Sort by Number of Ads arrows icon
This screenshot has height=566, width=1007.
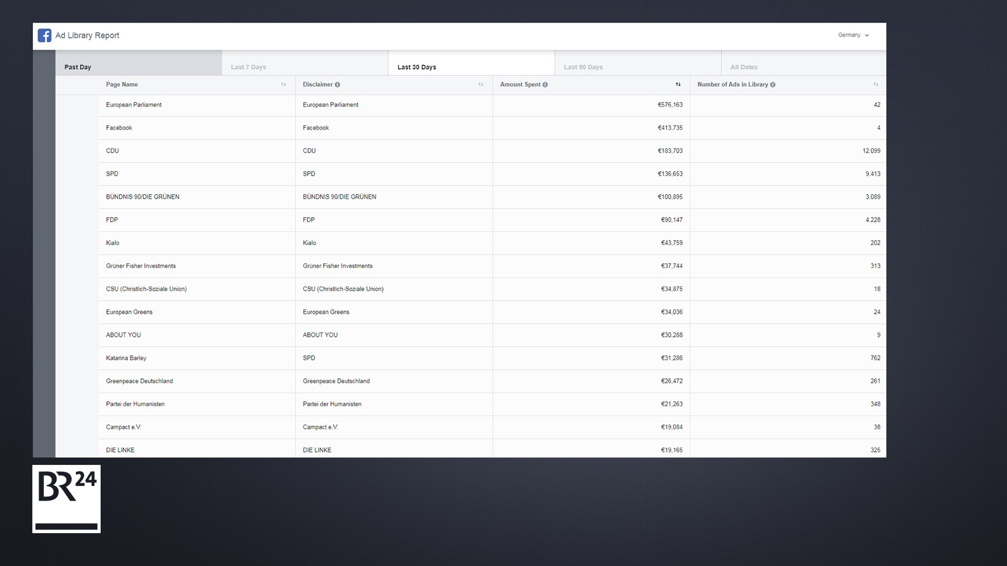pyautogui.click(x=876, y=85)
